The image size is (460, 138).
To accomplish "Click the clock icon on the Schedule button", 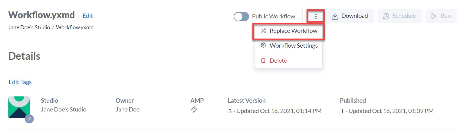I will tap(386, 16).
